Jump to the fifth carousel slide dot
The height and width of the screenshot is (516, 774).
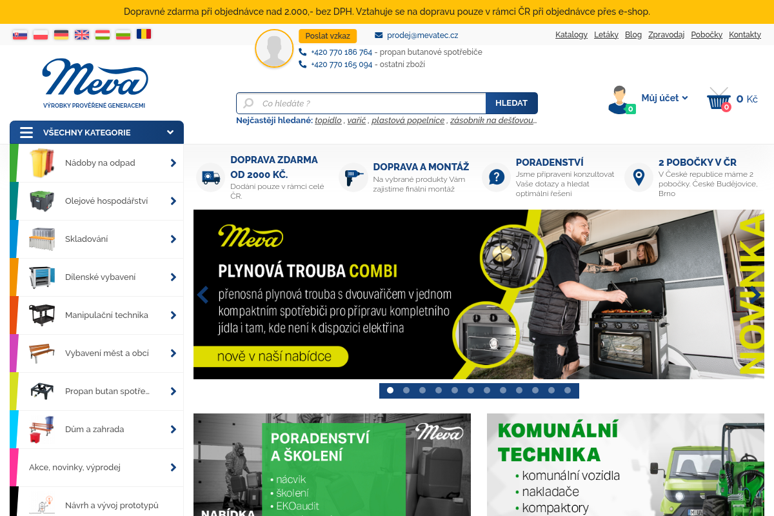tap(455, 390)
